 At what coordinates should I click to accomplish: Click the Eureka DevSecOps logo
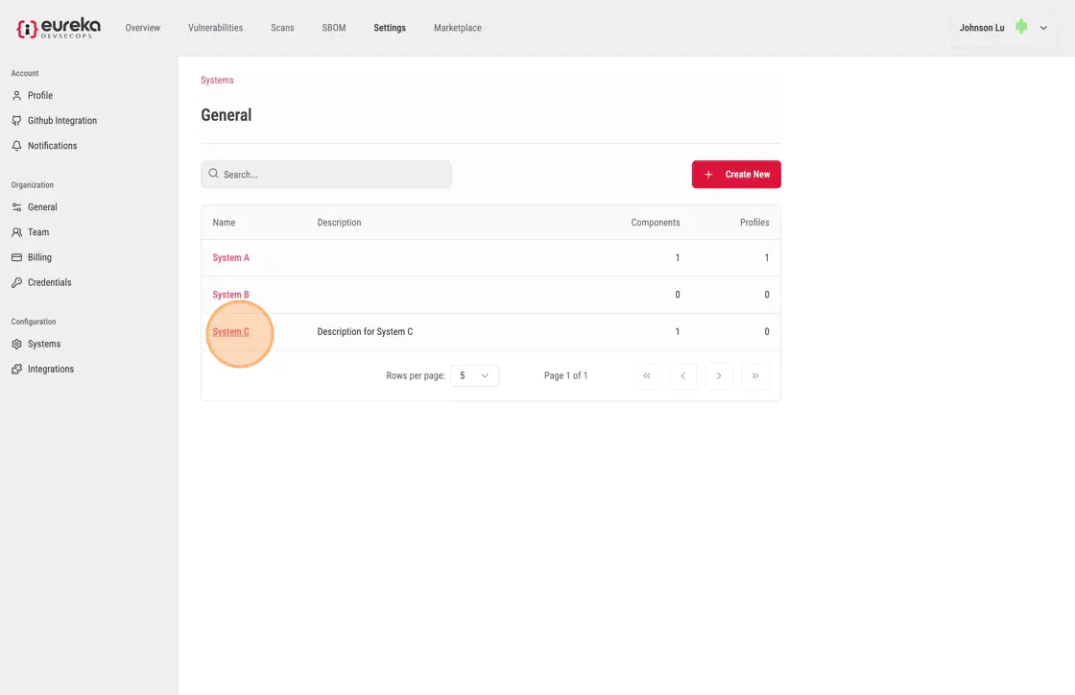click(59, 28)
